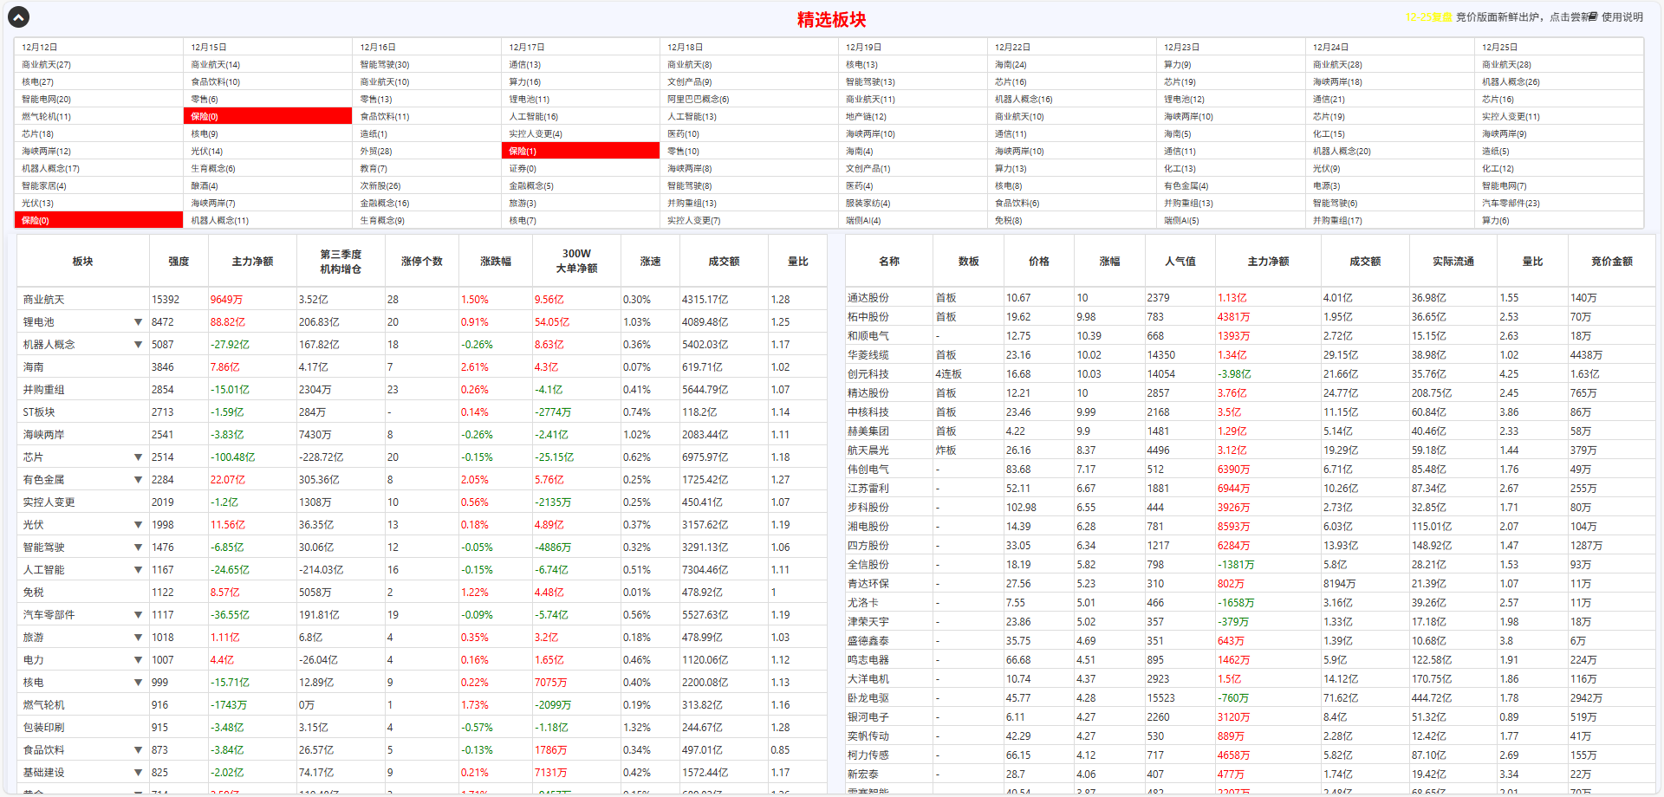Sort sectors by 涨停个数 column header
Screen dimensions: 1664x797
[x=422, y=262]
